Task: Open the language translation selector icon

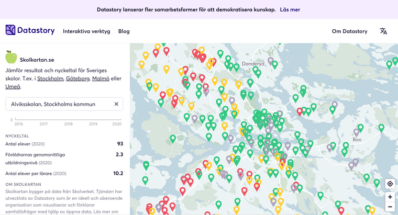Action: click(x=383, y=31)
